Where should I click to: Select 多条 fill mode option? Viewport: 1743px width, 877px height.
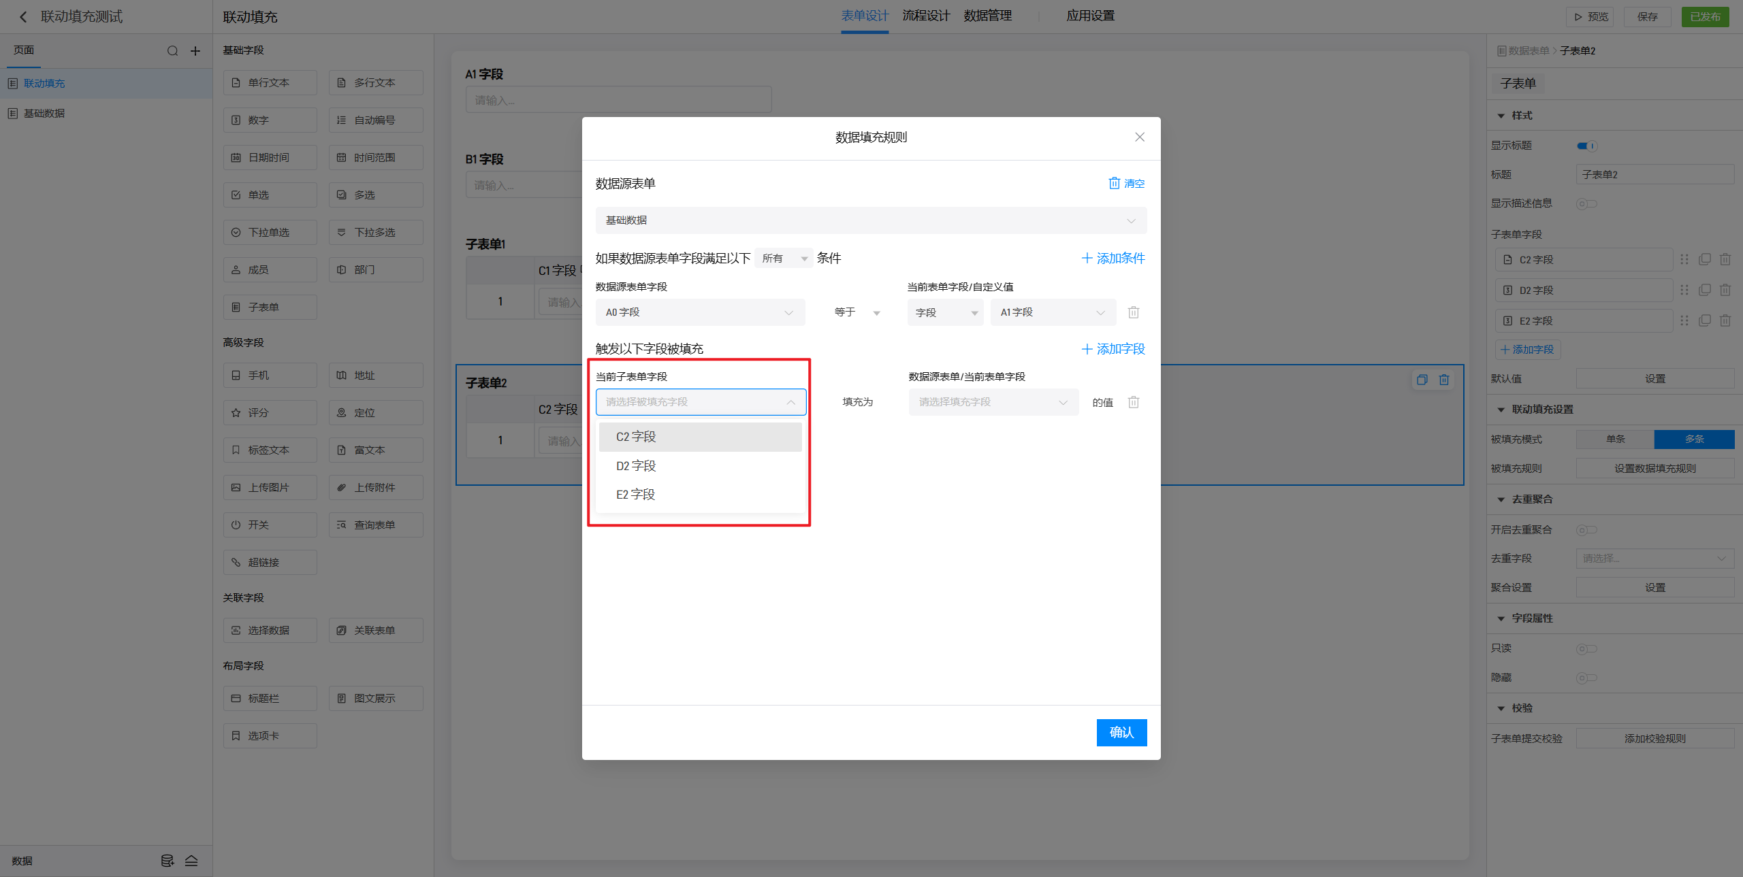pos(1693,439)
